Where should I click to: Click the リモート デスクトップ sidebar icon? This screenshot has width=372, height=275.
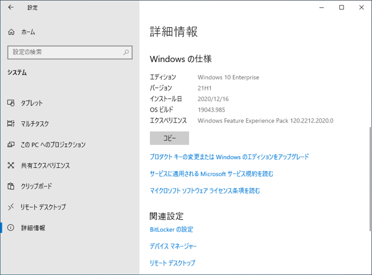(x=11, y=207)
